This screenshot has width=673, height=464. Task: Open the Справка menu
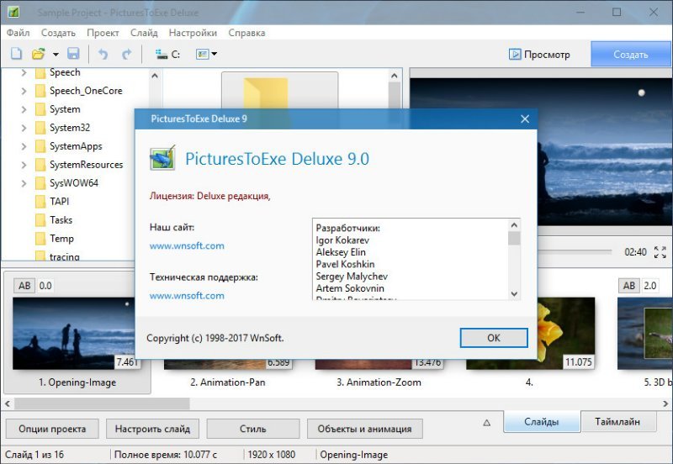[x=246, y=33]
